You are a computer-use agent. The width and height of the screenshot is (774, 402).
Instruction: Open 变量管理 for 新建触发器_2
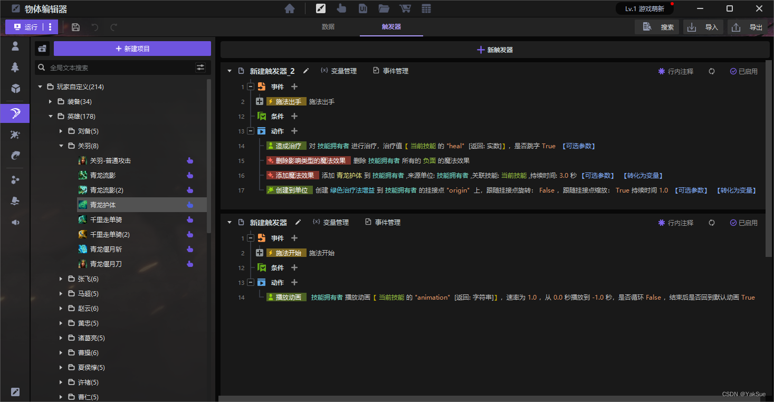338,71
